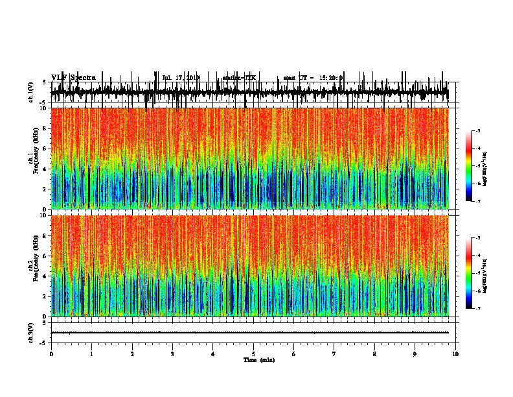Click the '-7' value on ch.1 color bar

click(x=478, y=201)
